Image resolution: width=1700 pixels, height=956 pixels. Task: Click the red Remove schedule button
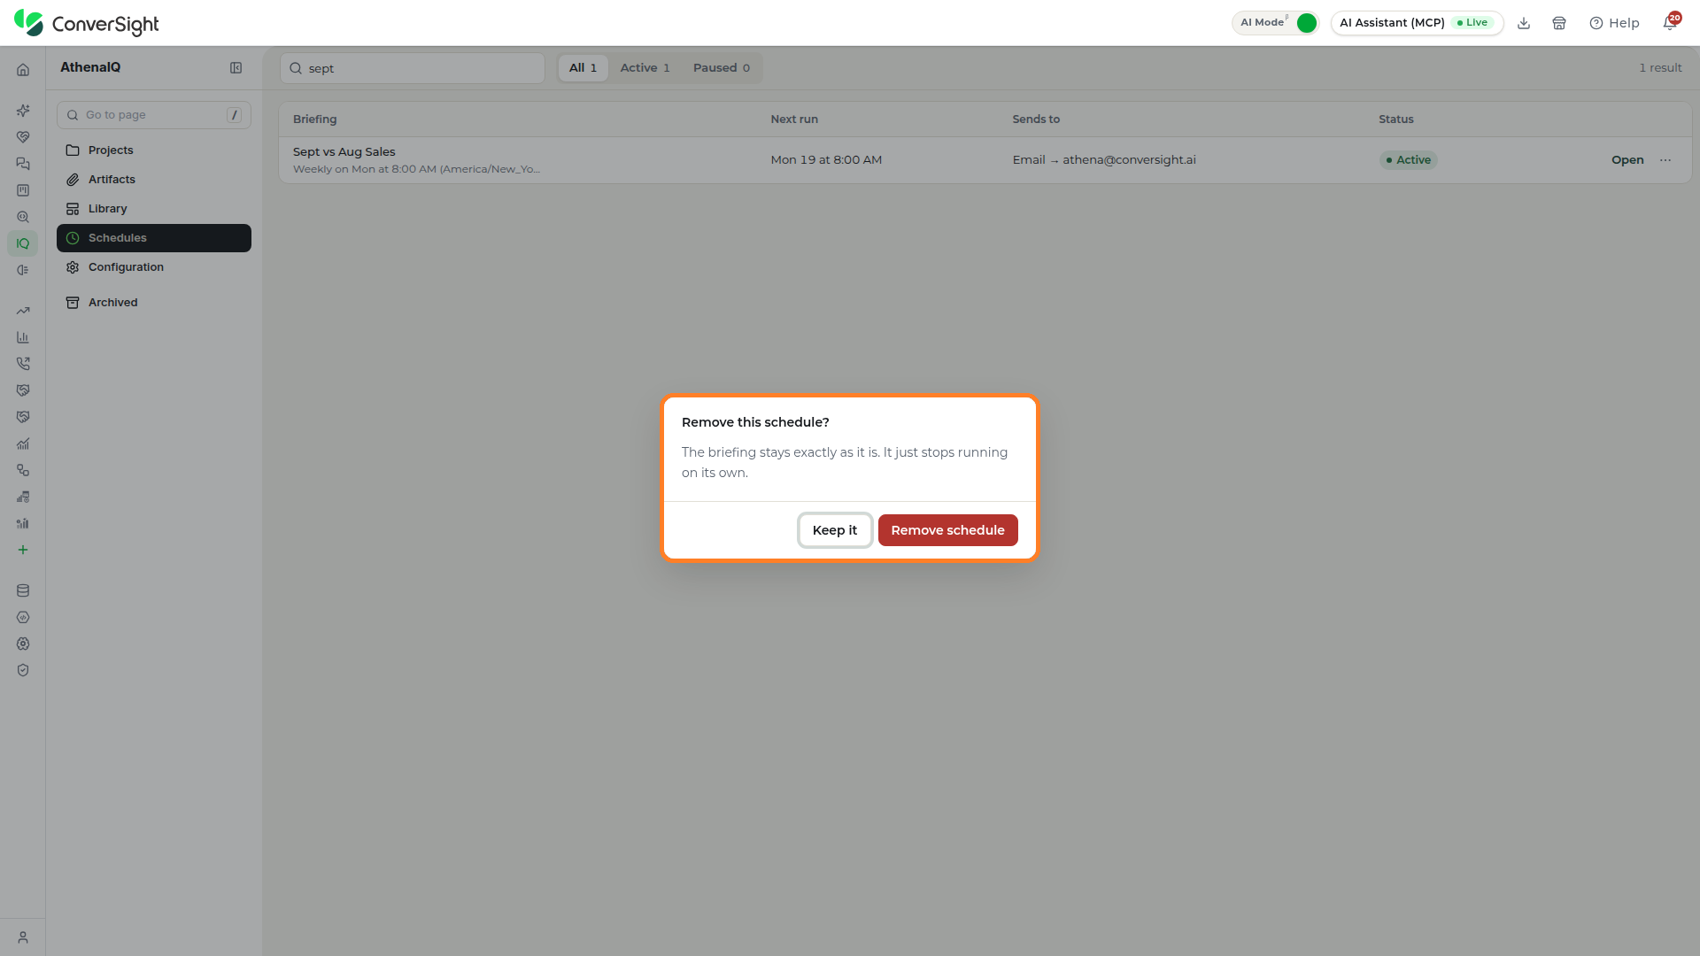947,530
